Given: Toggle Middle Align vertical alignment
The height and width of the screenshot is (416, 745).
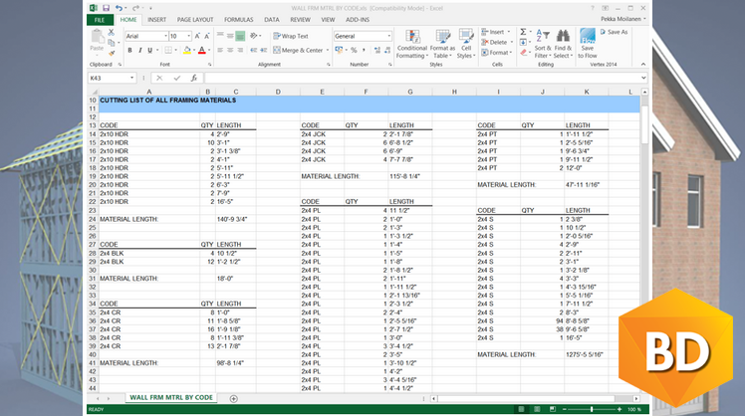Looking at the screenshot, I should pos(230,36).
